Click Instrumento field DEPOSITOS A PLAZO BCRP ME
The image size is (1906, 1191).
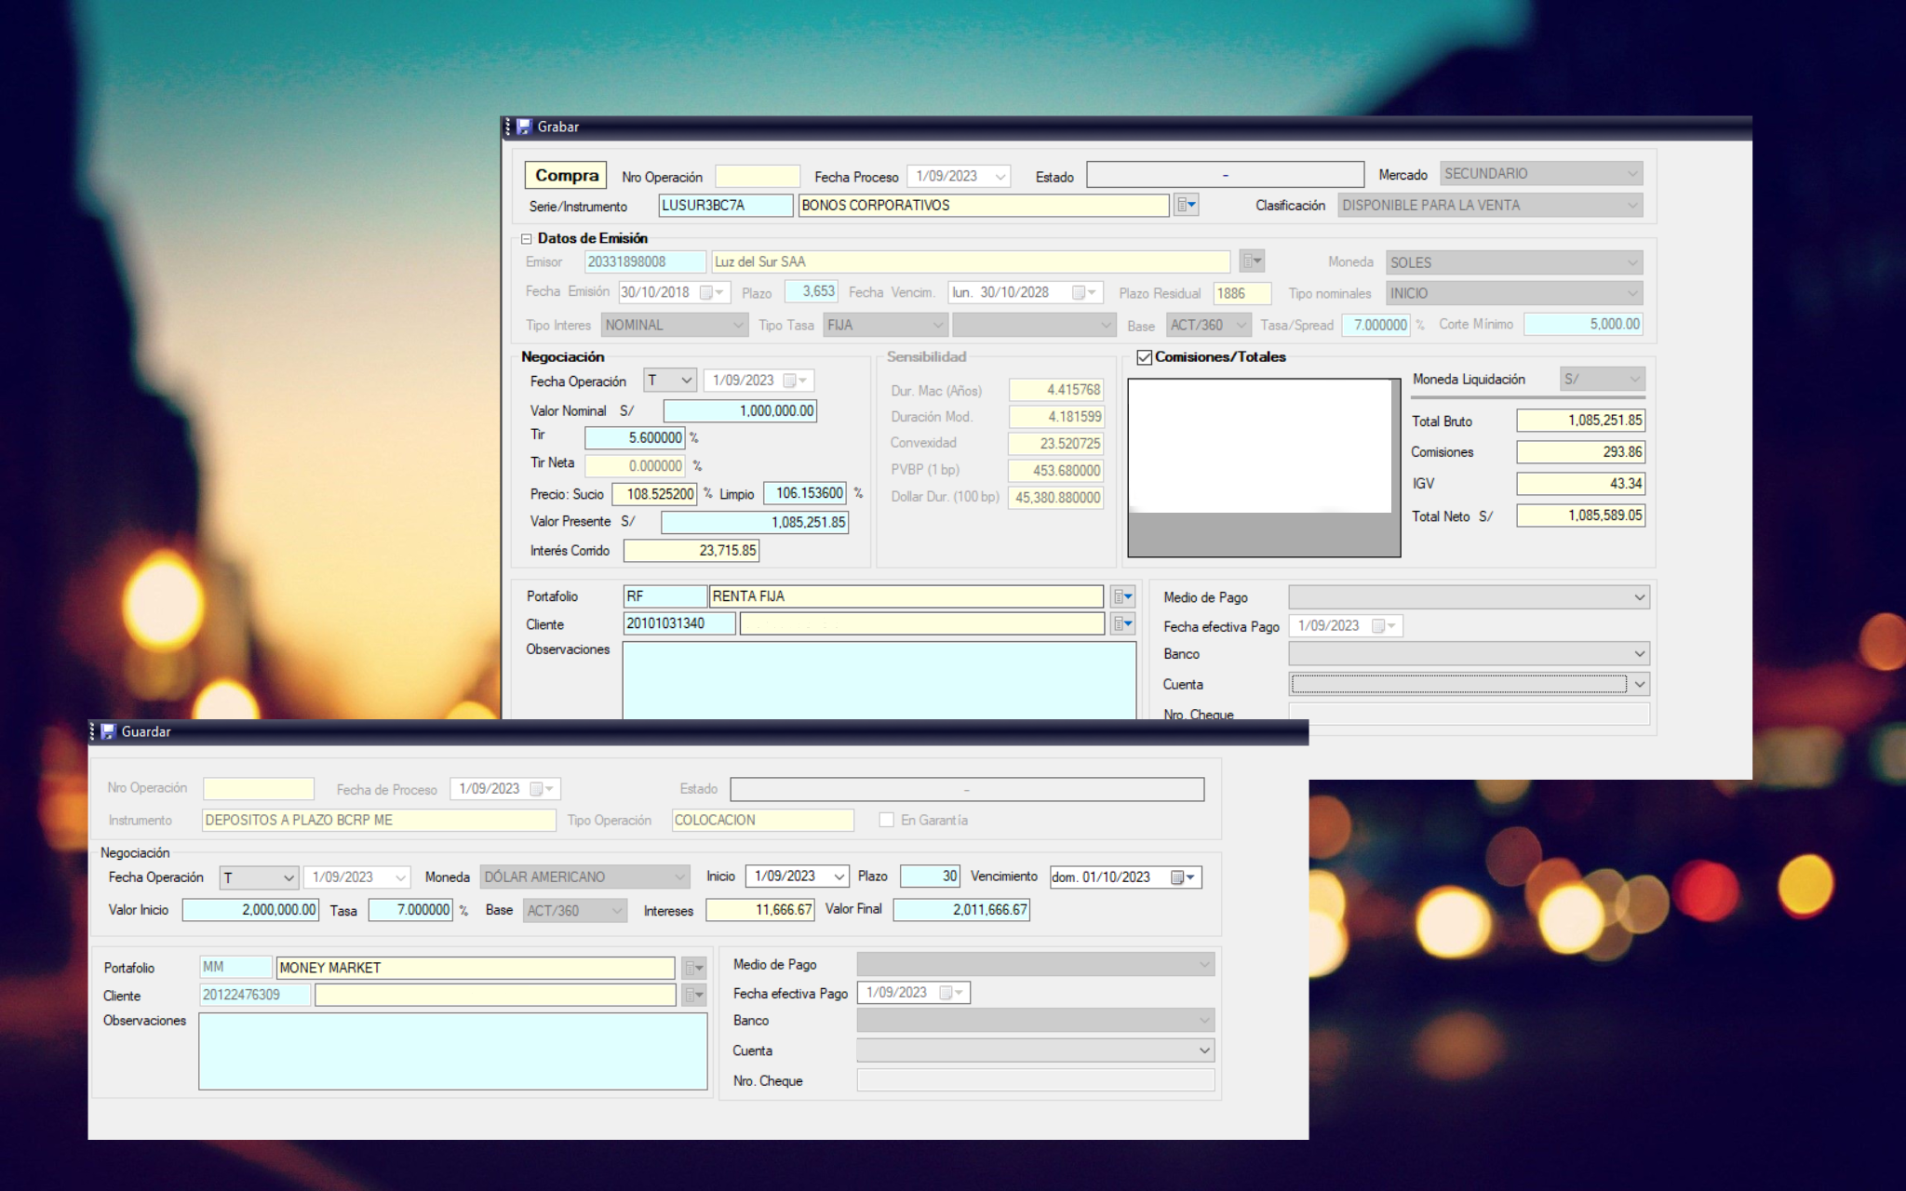coord(379,820)
